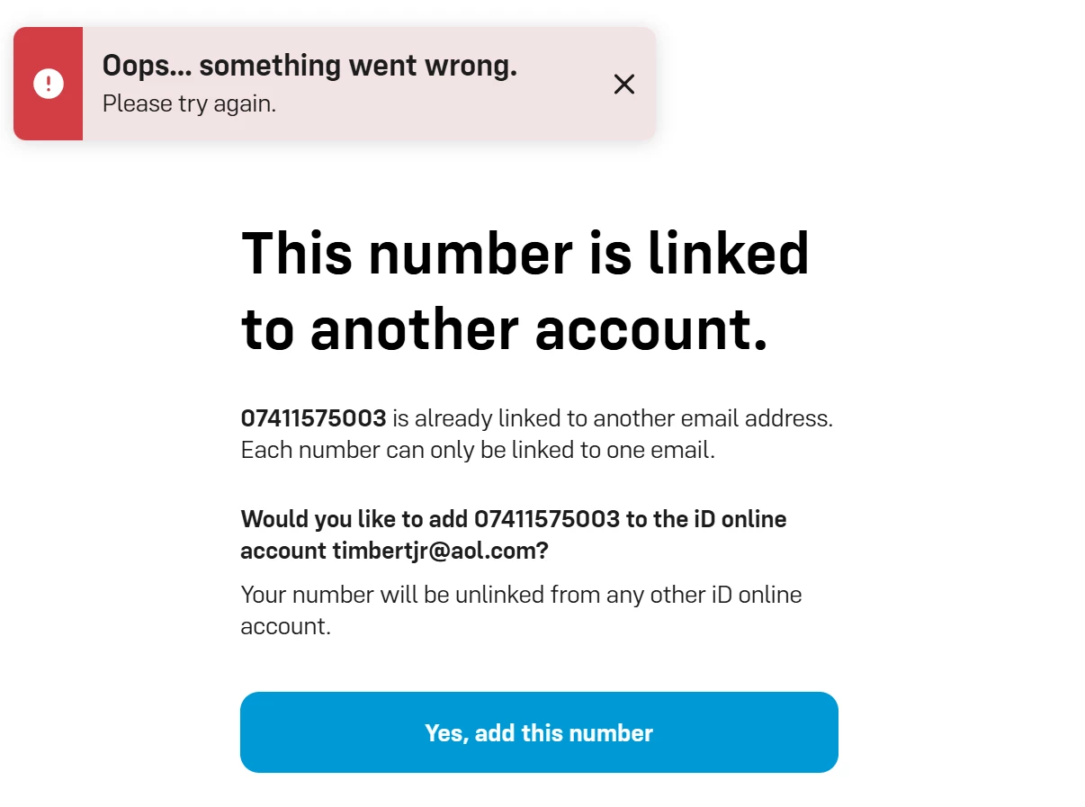Click the "Oops... something went wrong." alert title

pos(309,66)
